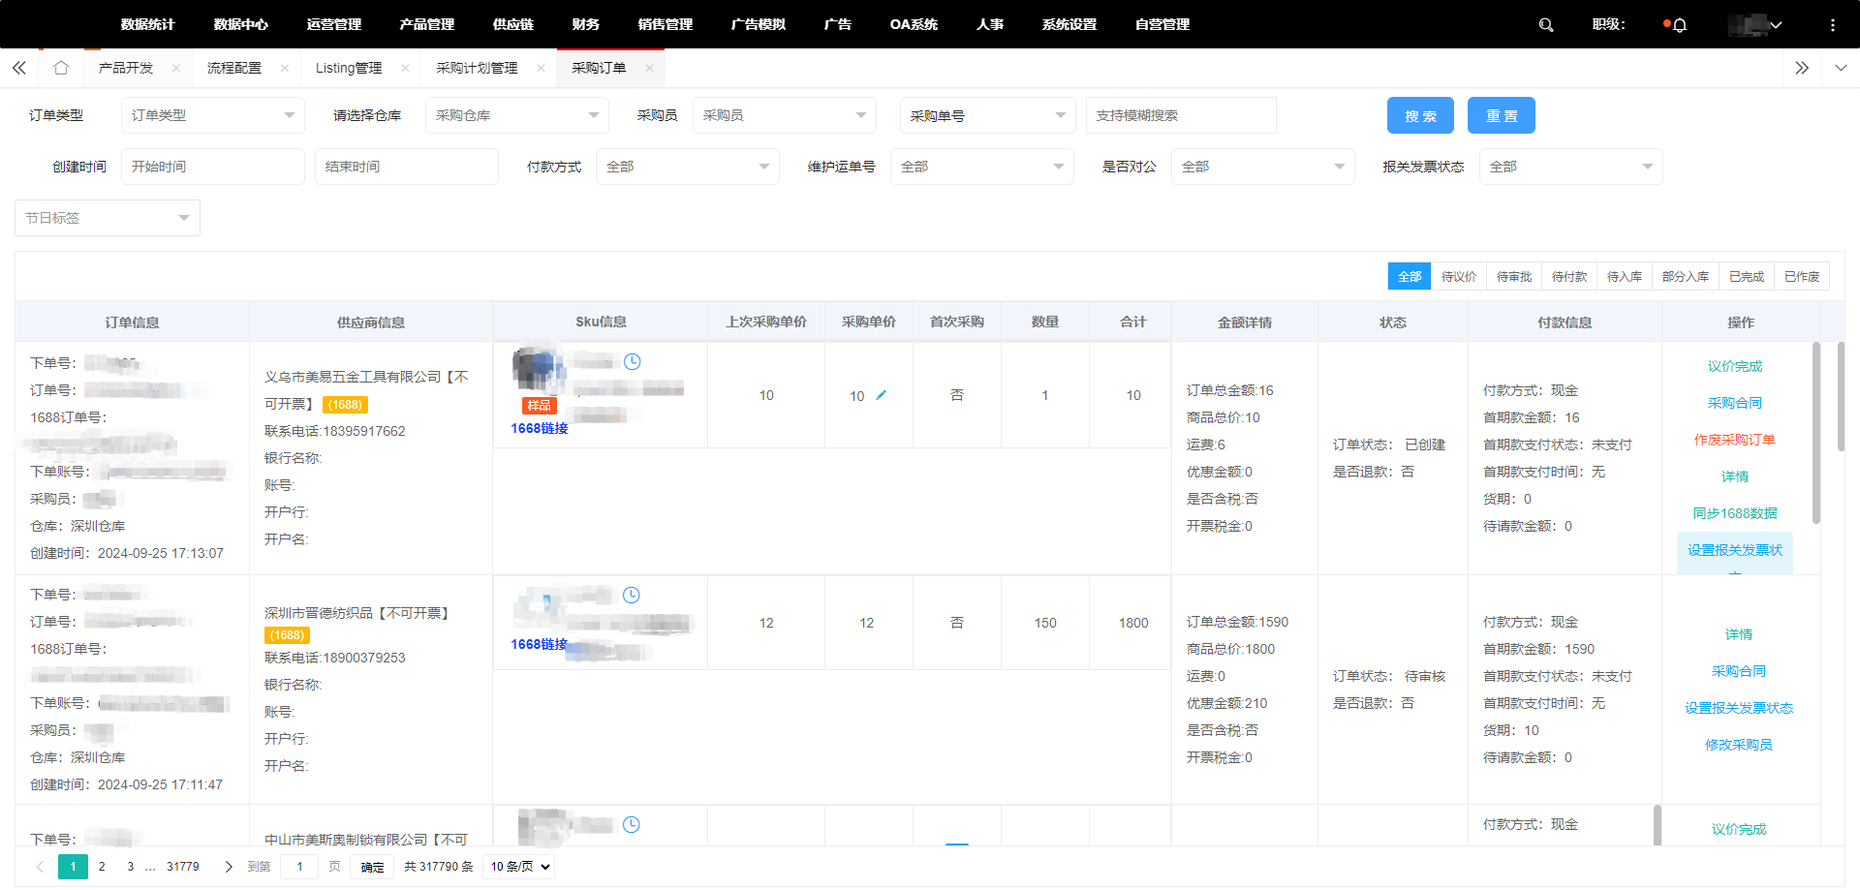
Task: Open the 订单类型 dropdown
Action: 212,115
